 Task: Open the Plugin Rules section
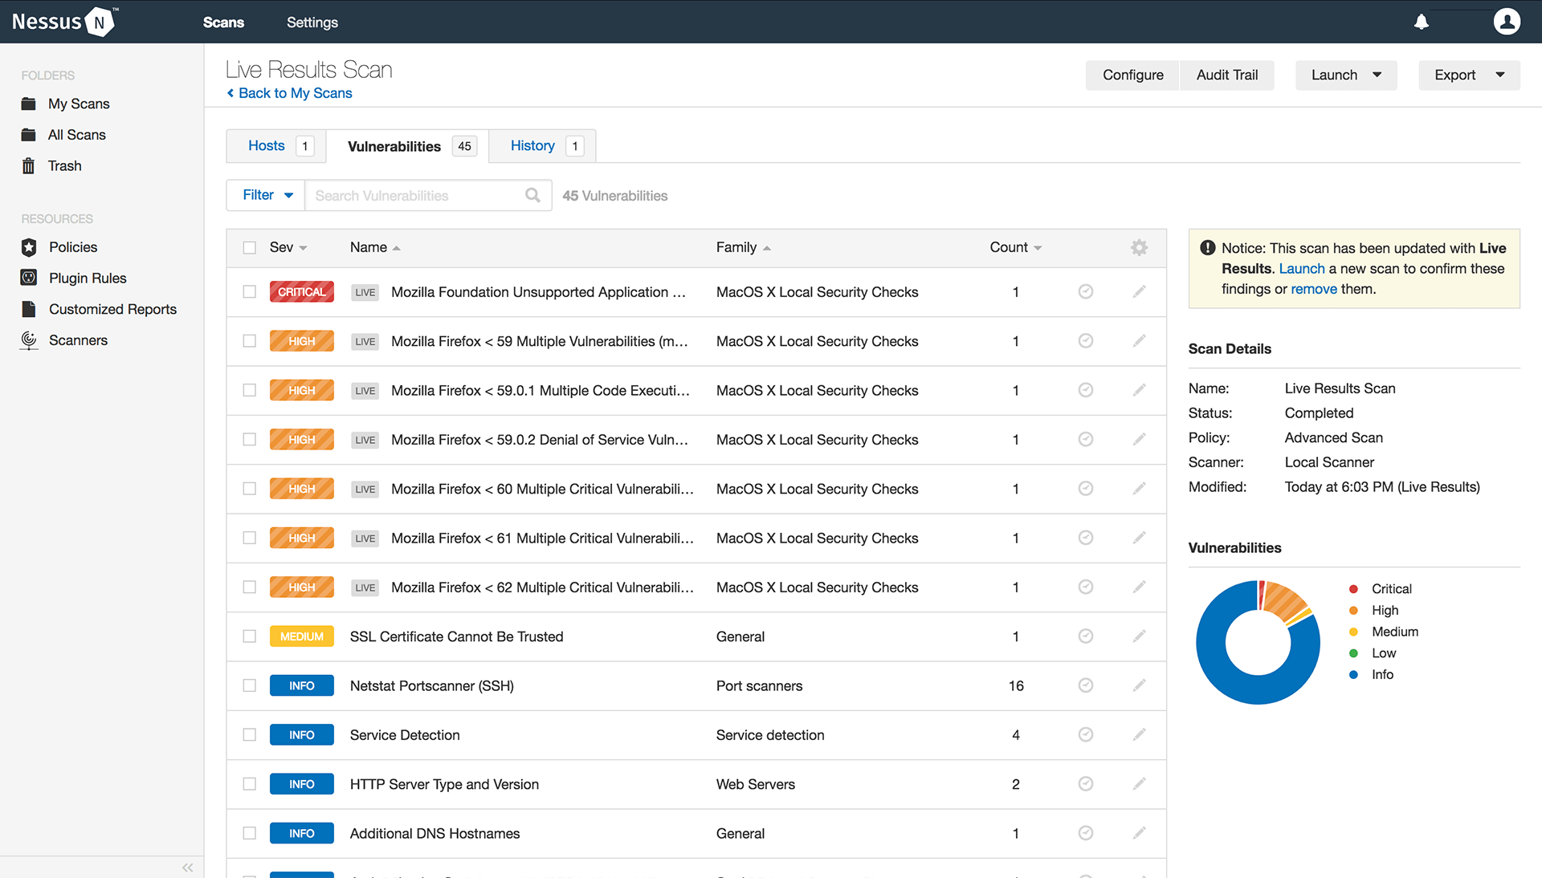(x=88, y=277)
